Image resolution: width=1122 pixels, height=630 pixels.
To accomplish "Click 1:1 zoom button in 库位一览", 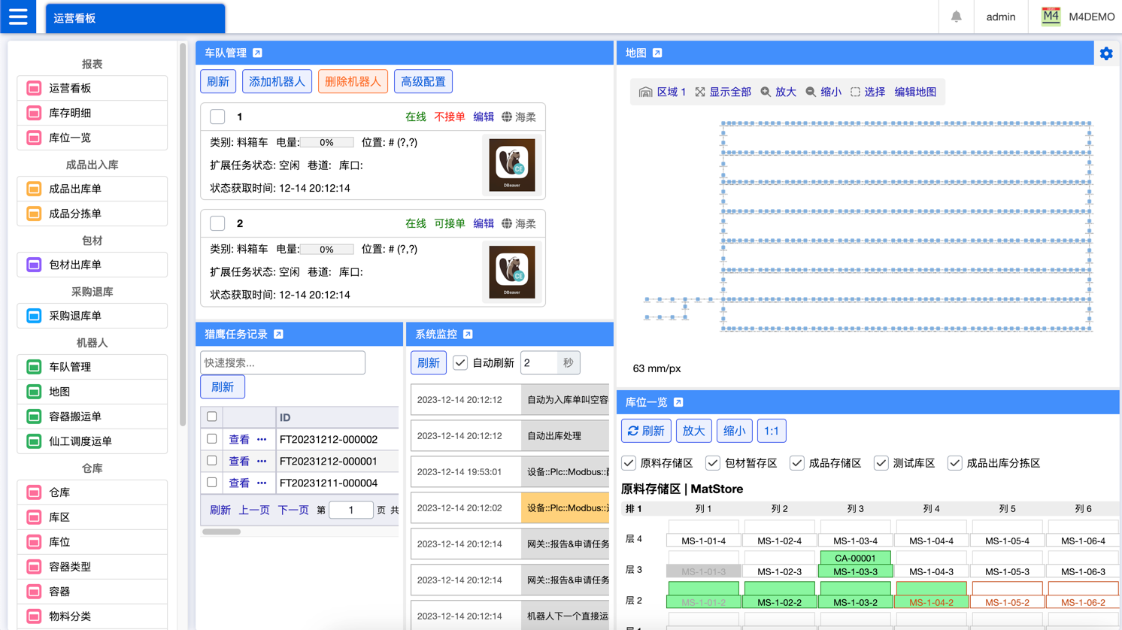I will pyautogui.click(x=772, y=431).
